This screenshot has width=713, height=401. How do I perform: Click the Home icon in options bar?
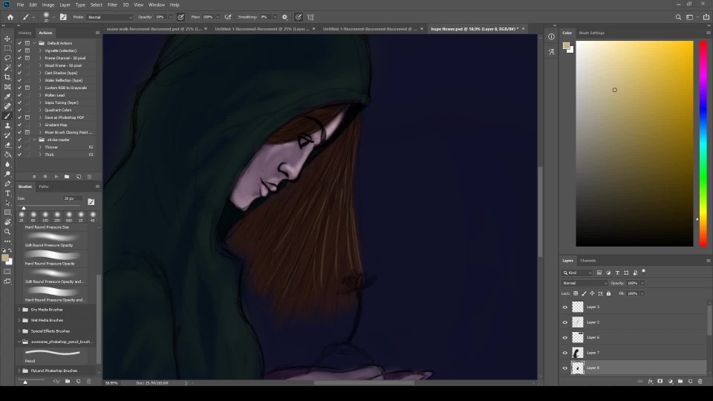point(10,17)
